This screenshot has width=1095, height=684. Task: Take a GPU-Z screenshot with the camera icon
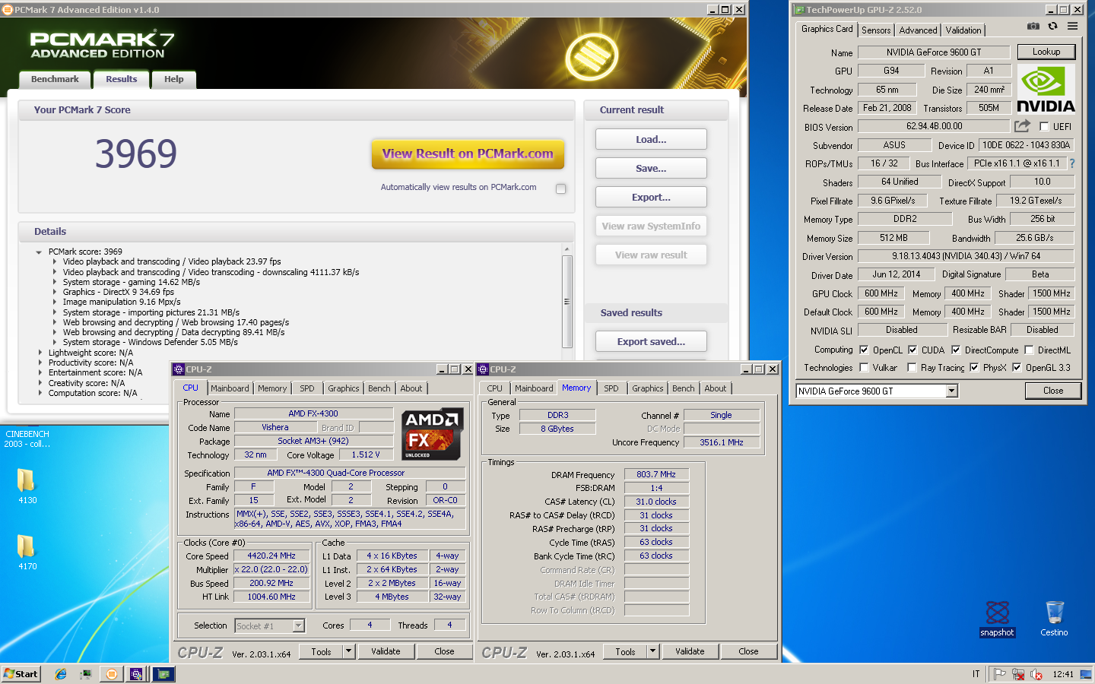[1033, 26]
